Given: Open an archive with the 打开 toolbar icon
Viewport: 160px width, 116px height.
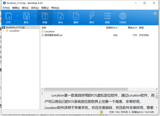Looking at the screenshot, I should click(8, 18).
